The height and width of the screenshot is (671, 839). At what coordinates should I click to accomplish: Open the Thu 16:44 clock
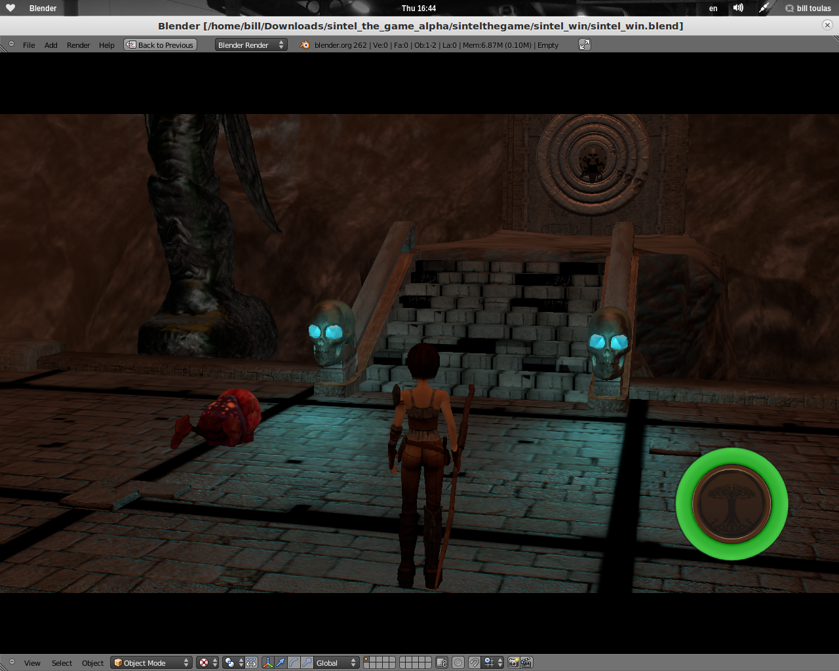pyautogui.click(x=419, y=9)
